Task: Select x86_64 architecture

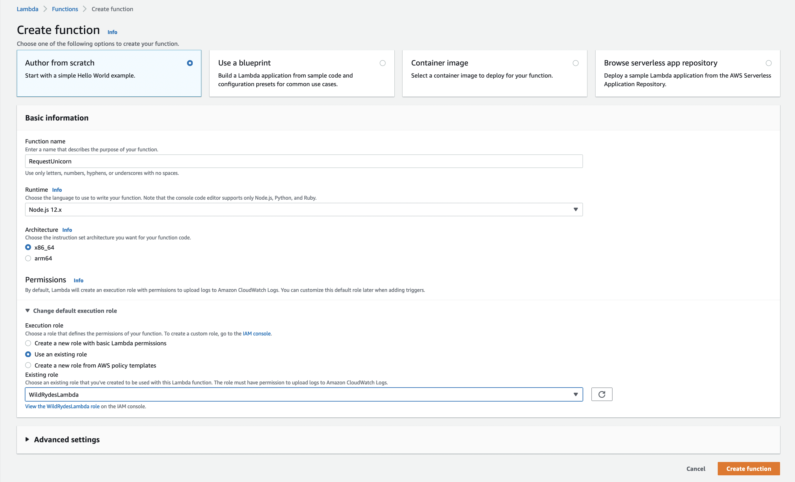Action: click(x=28, y=247)
